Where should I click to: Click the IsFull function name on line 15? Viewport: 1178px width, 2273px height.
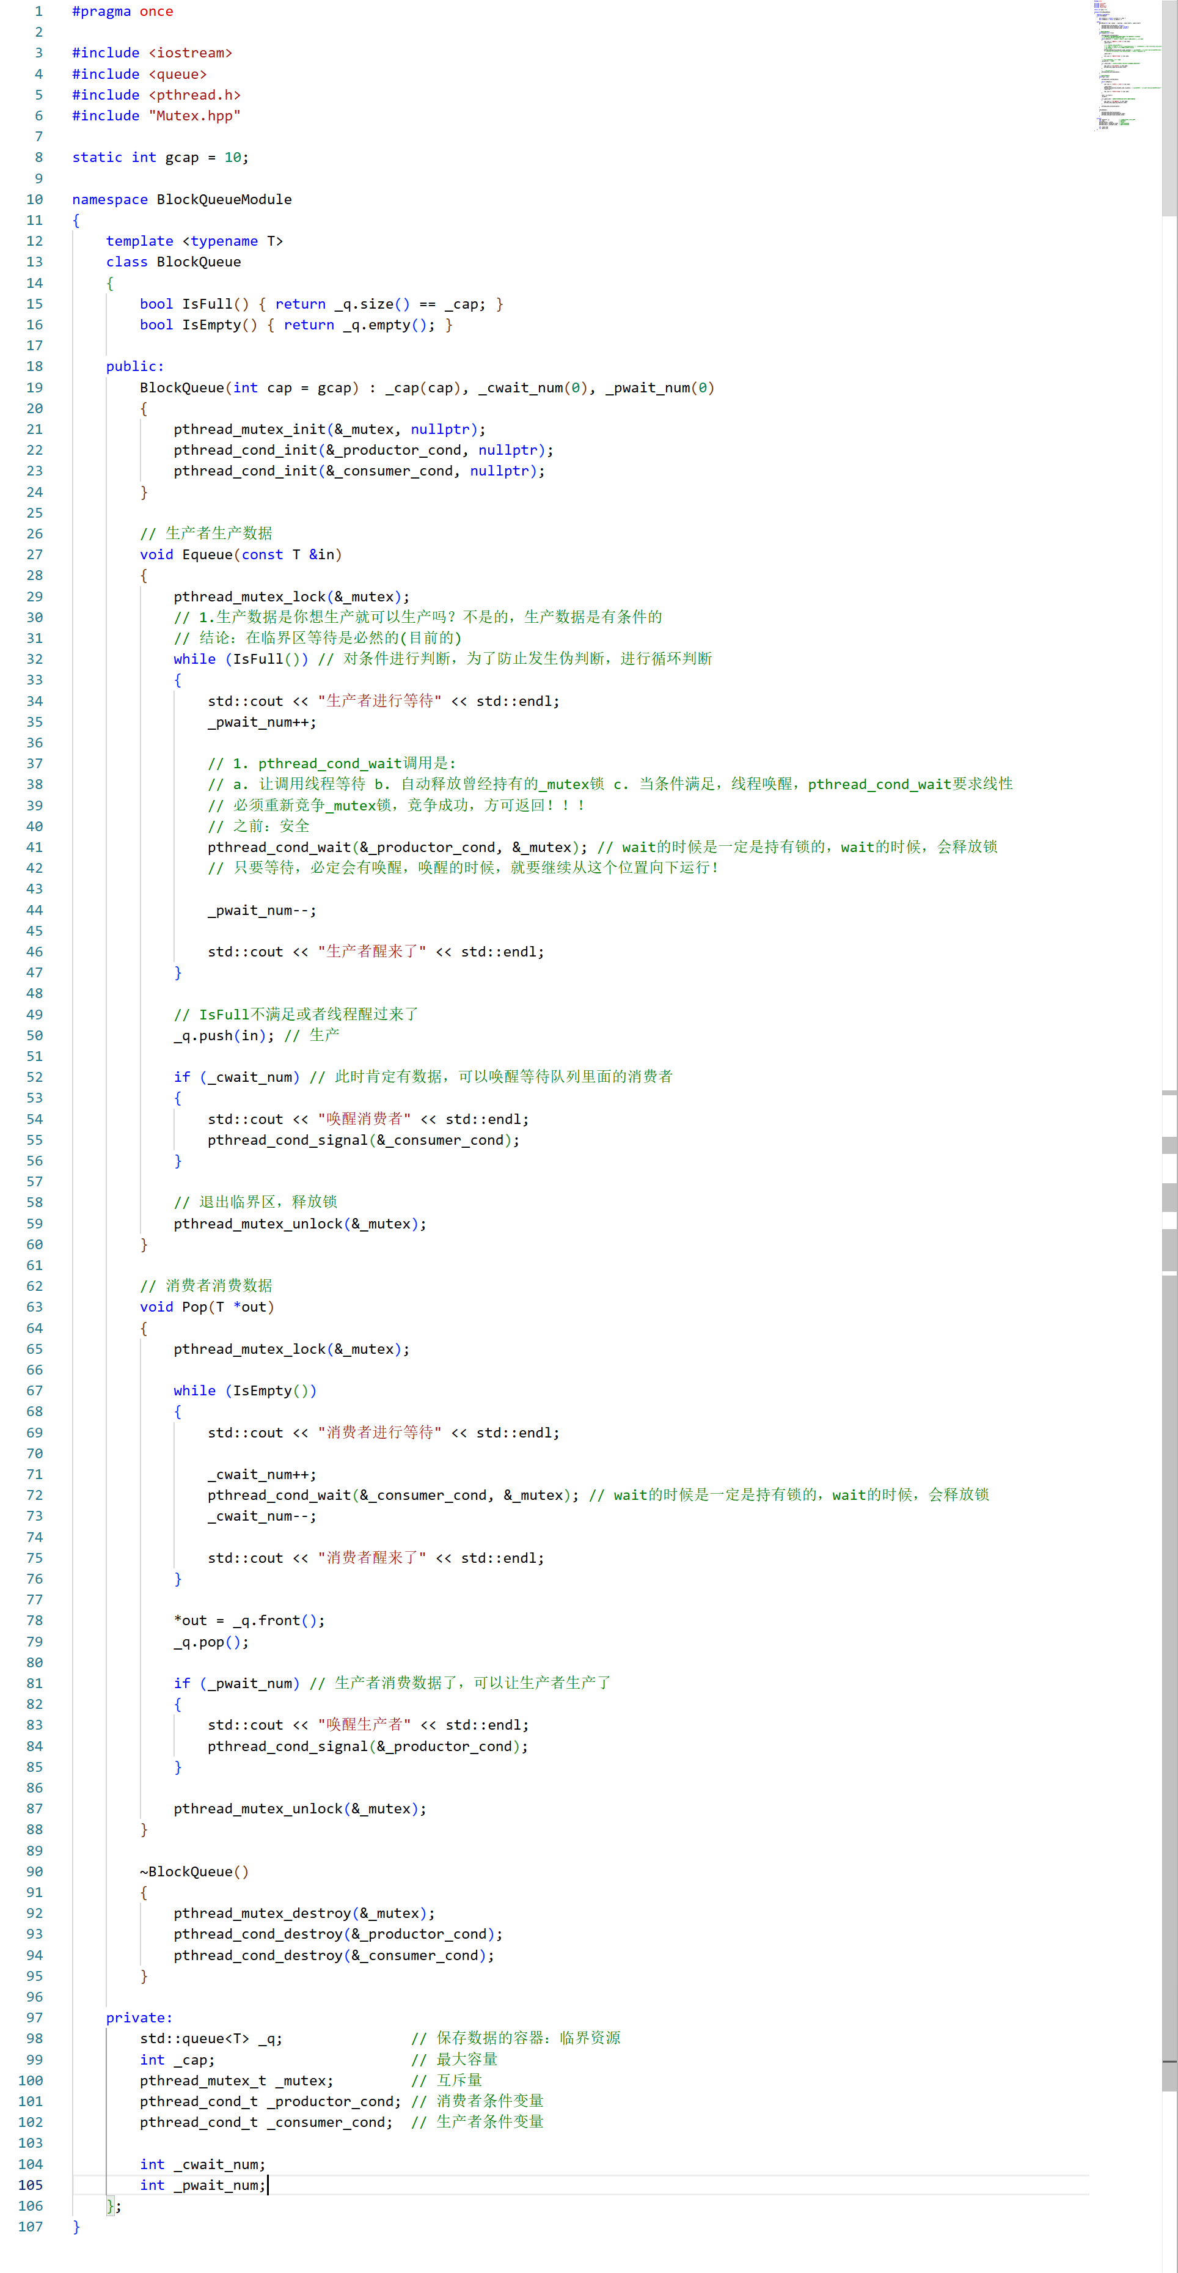(207, 304)
